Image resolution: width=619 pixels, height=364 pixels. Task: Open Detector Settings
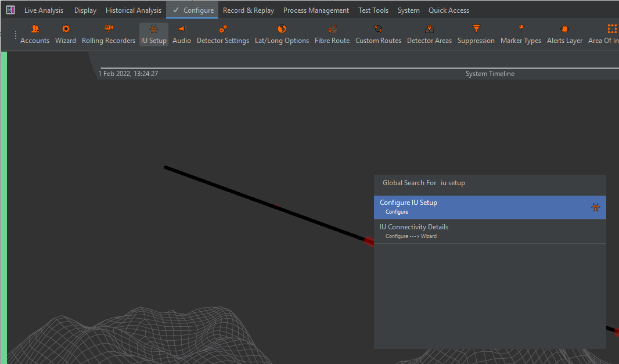pos(223,34)
